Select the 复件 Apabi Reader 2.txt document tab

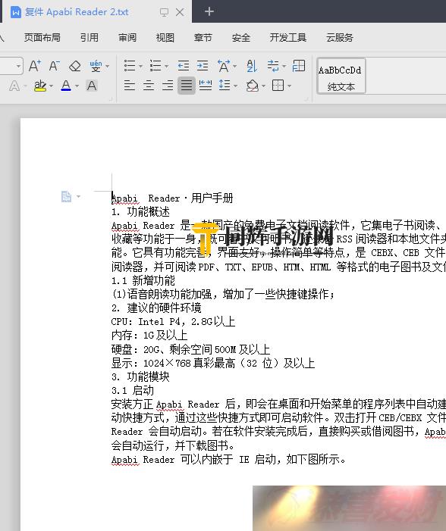click(x=77, y=12)
